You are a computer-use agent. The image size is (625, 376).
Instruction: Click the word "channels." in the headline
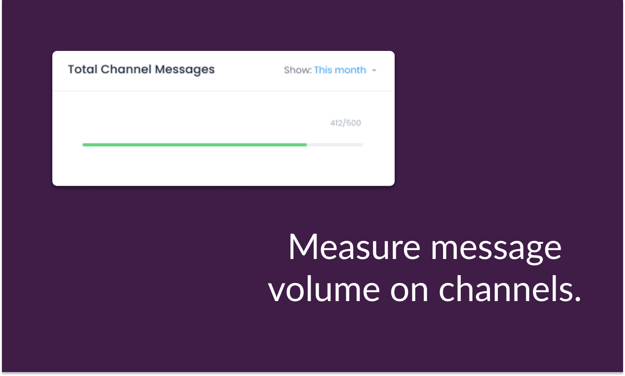point(510,288)
